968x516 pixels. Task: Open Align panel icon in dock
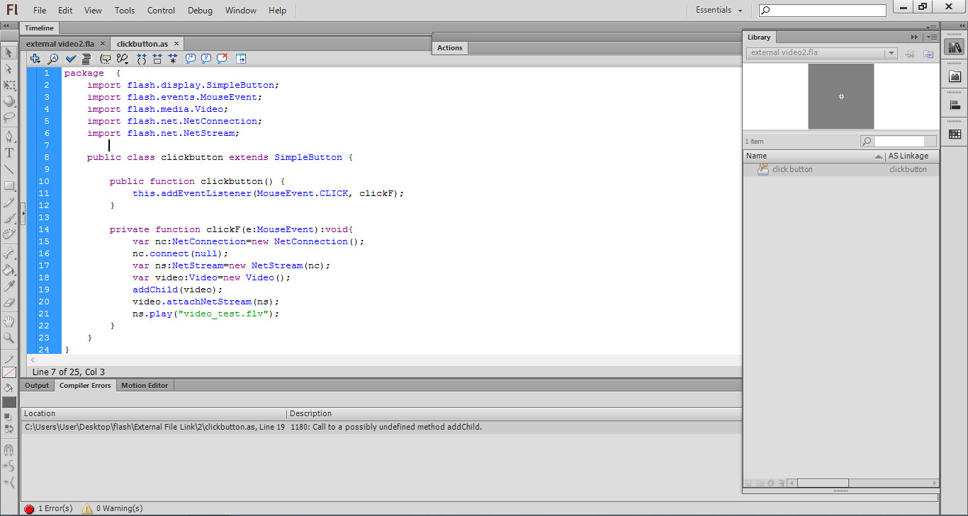[x=955, y=105]
